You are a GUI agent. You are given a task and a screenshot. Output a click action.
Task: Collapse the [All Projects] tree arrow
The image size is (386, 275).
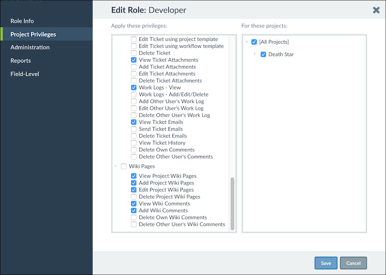point(247,42)
